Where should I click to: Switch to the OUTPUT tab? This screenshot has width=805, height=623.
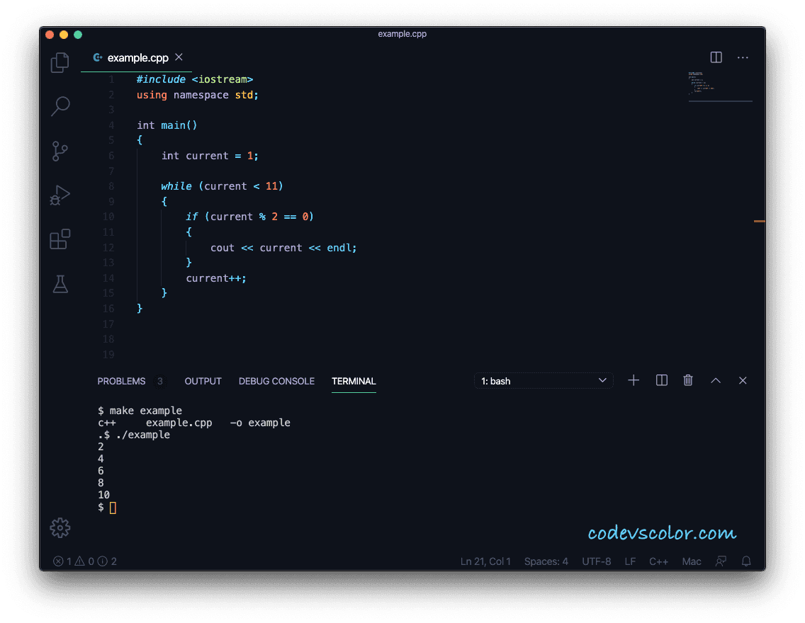tap(203, 381)
